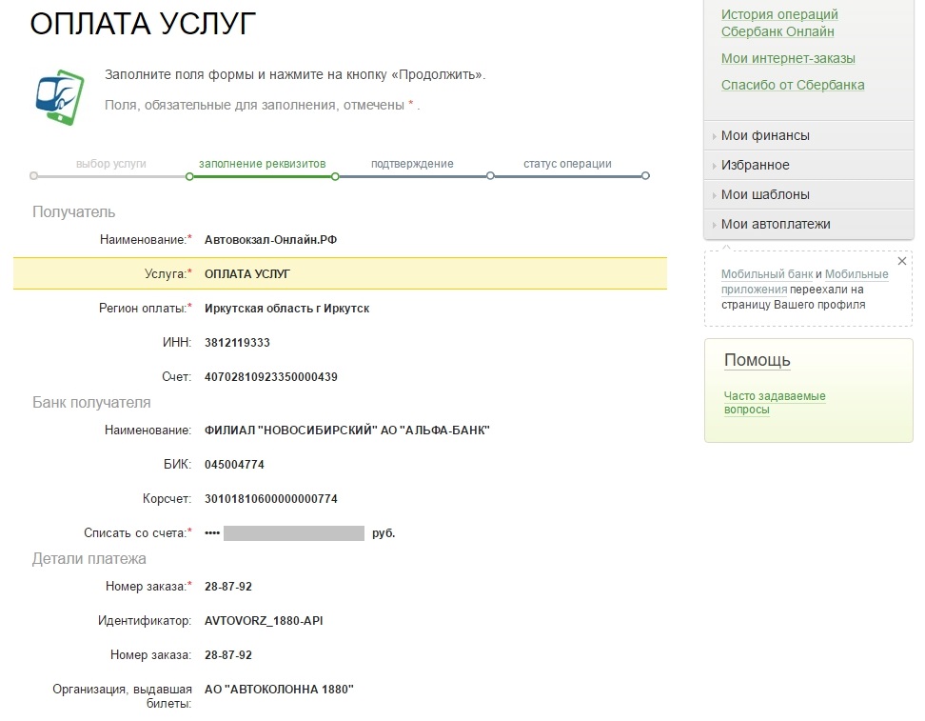Click organization АО "АВТОКОЛОННА 1880"
The image size is (925, 721).
tap(279, 690)
